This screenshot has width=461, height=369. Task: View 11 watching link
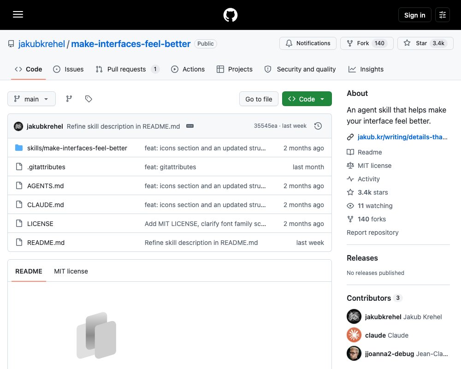[375, 206]
